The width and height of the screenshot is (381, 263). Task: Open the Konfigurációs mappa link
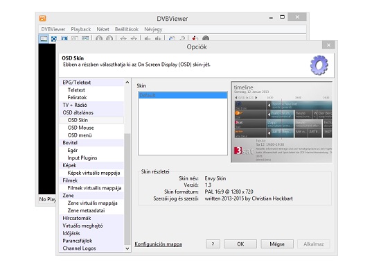click(x=158, y=244)
